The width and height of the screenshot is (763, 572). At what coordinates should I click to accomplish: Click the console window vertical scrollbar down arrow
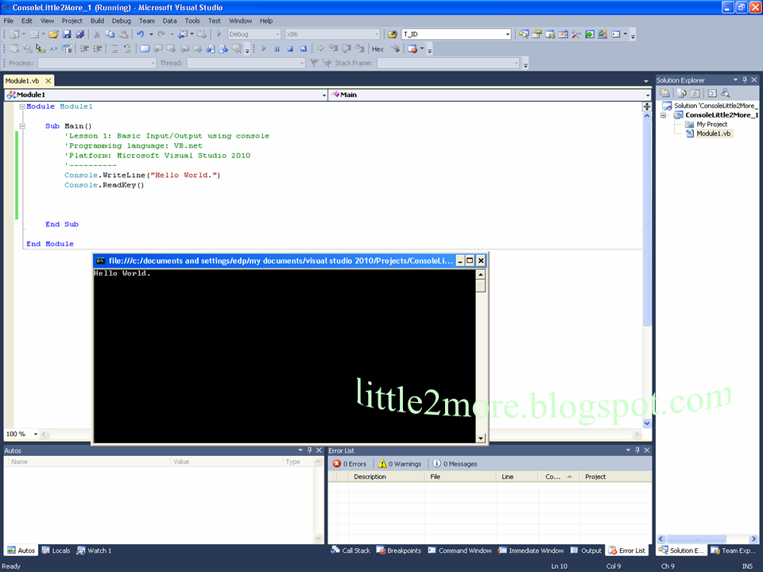[481, 439]
